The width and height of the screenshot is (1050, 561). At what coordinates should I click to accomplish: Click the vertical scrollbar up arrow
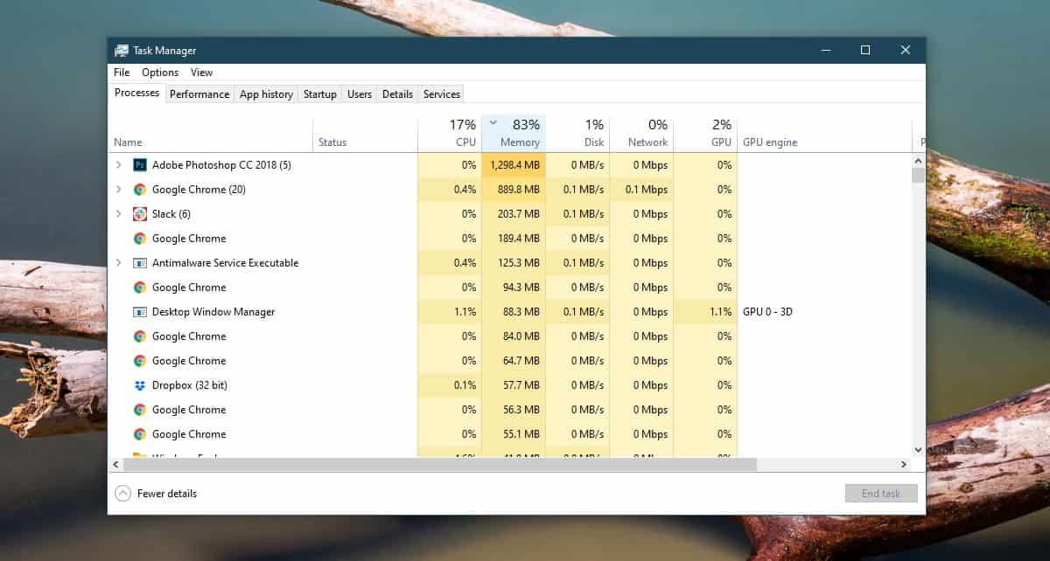click(x=918, y=161)
